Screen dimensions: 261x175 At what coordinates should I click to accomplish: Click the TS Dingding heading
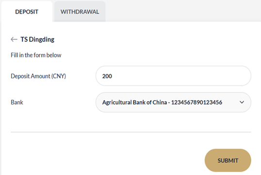coord(37,39)
